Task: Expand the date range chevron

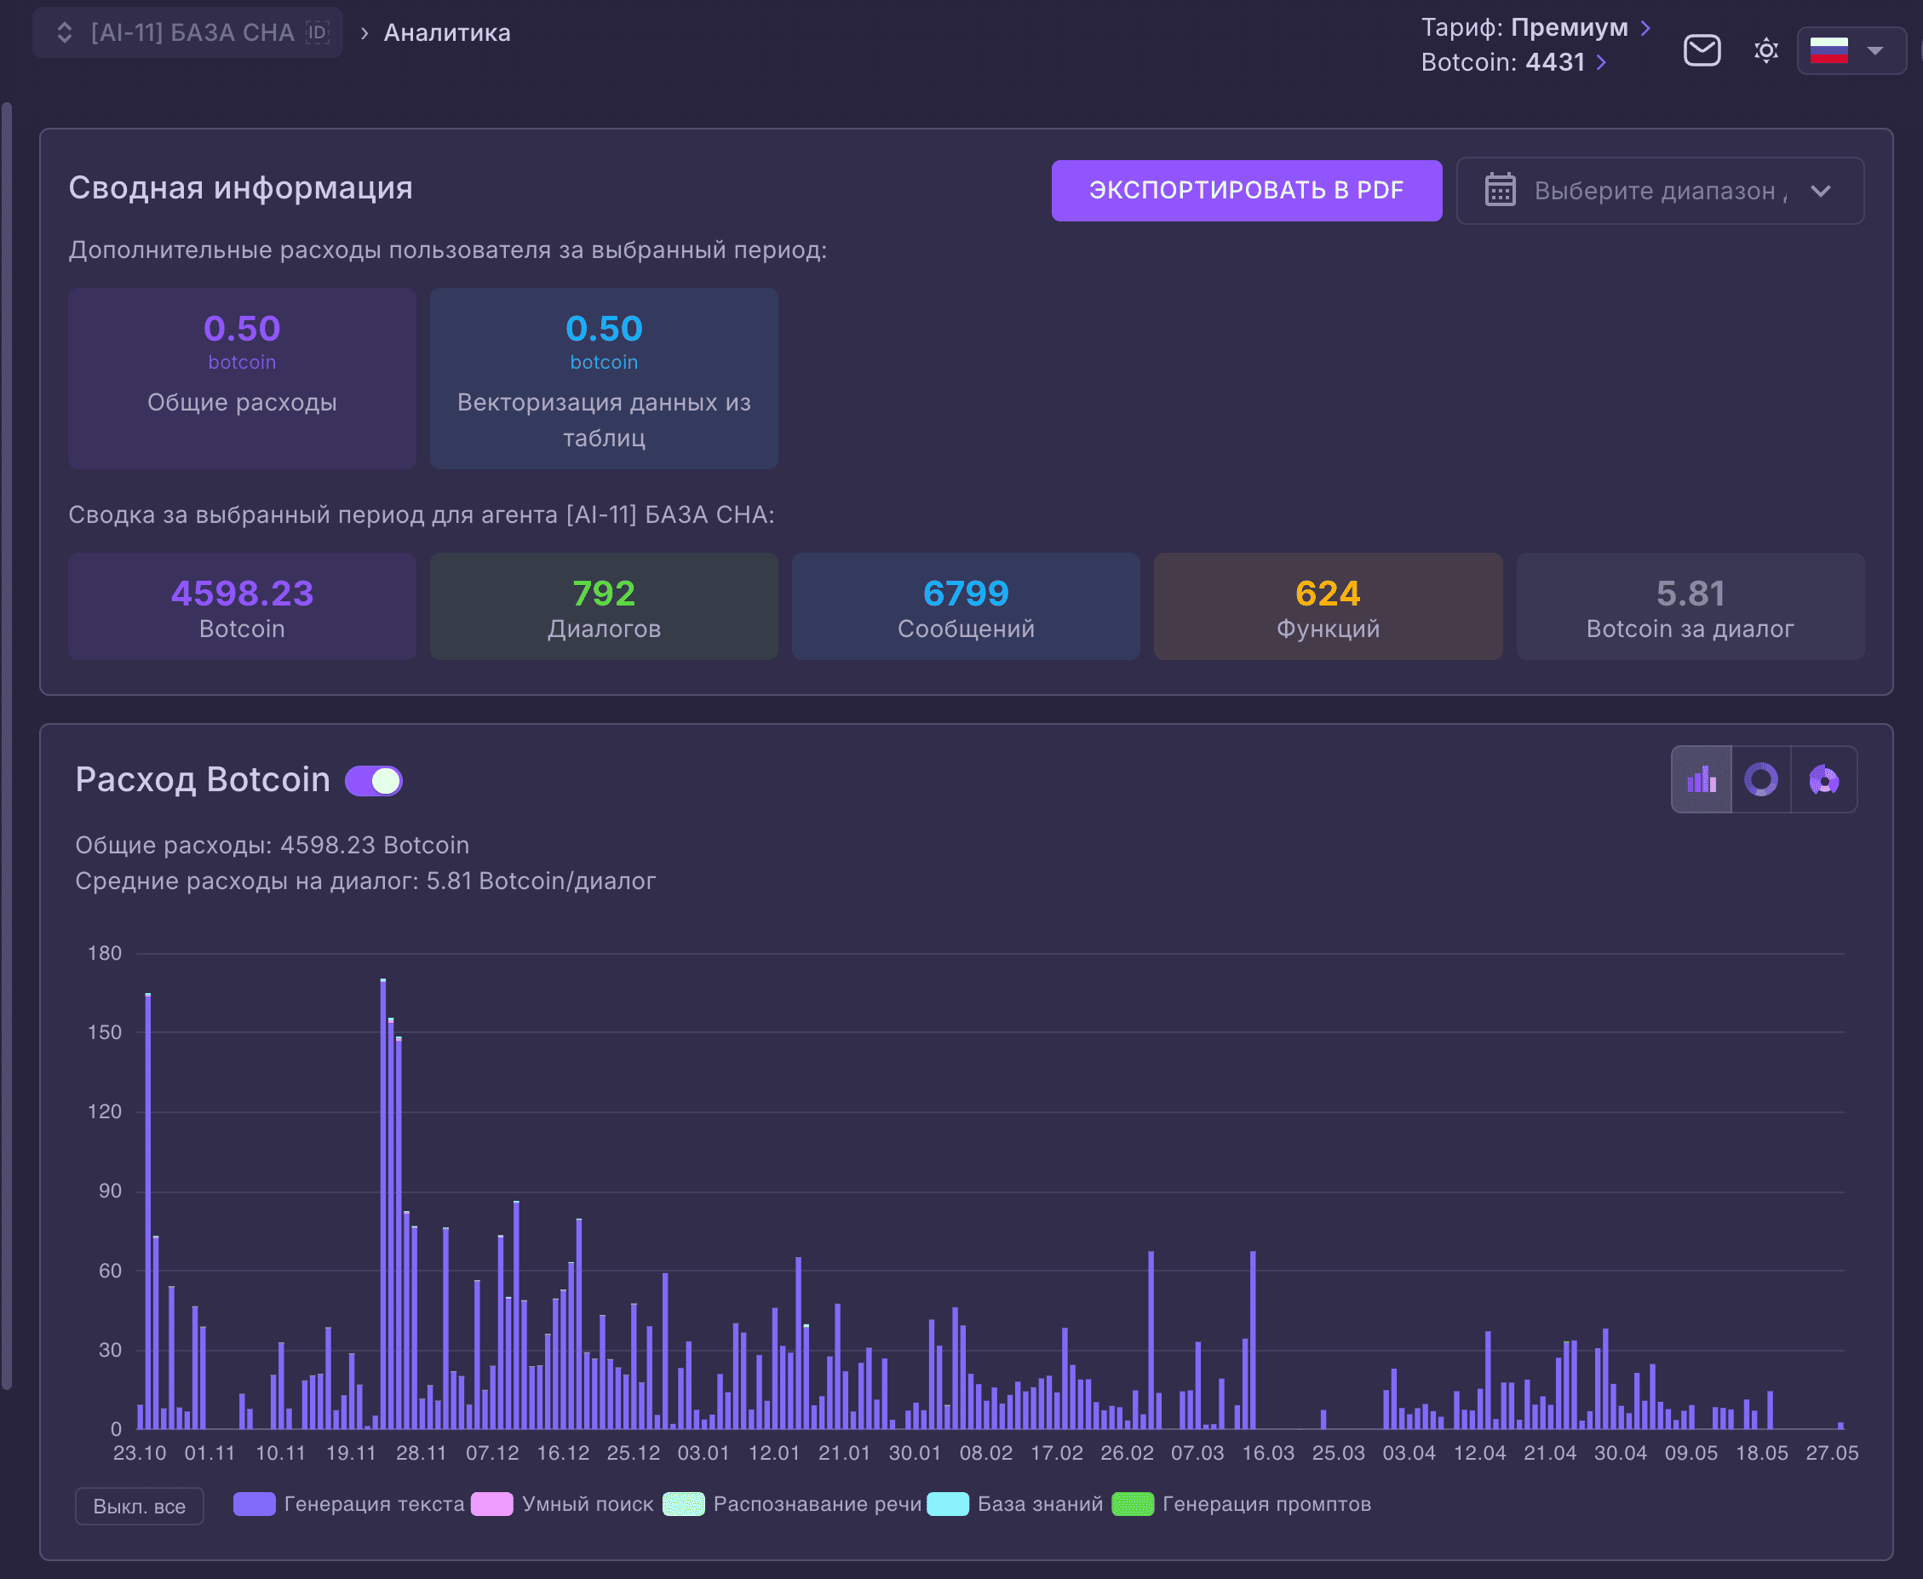Action: 1820,191
